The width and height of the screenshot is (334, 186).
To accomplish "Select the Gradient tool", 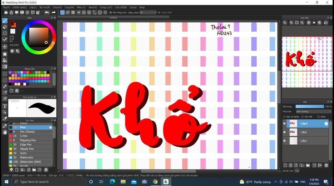I will coord(5,67).
